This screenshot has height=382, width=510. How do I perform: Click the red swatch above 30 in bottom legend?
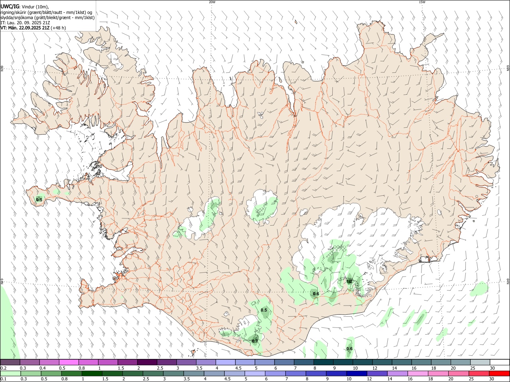[499, 373]
